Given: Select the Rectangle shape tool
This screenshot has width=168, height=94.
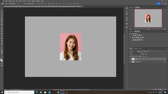Looking at the screenshot, I should pos(2,49).
